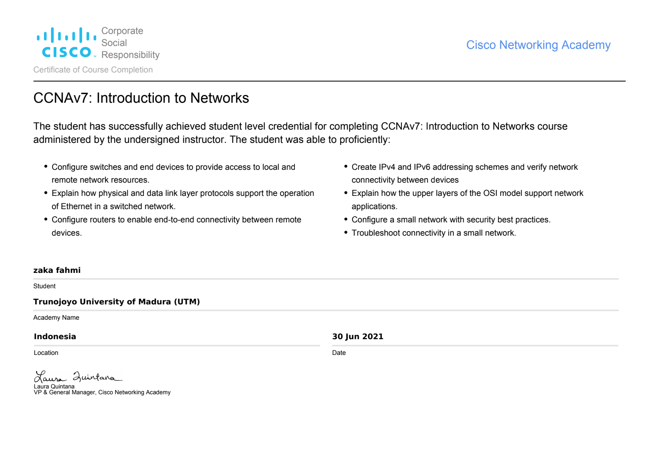Image resolution: width=659 pixels, height=463 pixels.
Task: Click the Indonesia location value
Action: (55, 337)
